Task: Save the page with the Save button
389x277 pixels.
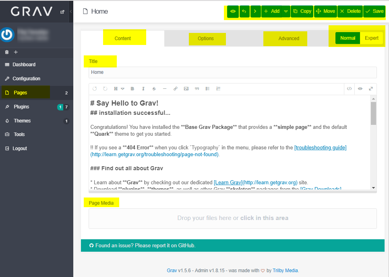Action: (374, 11)
